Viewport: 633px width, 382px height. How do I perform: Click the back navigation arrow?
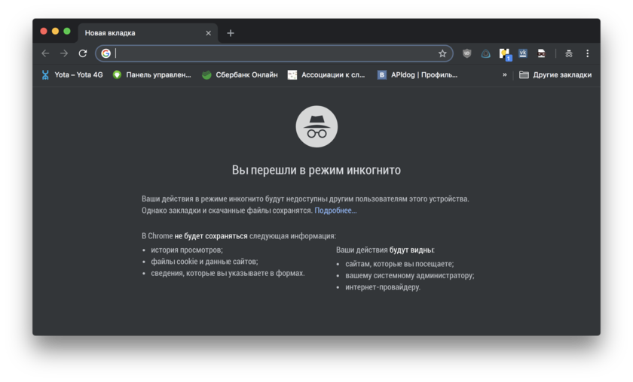click(x=45, y=53)
